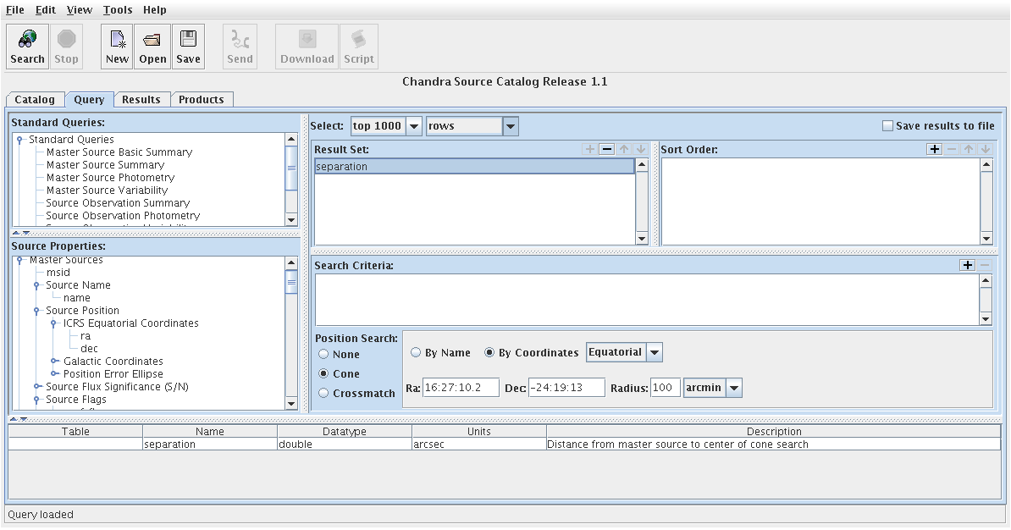This screenshot has width=1011, height=530.
Task: Click plus icon in Result Set header
Action: [589, 149]
